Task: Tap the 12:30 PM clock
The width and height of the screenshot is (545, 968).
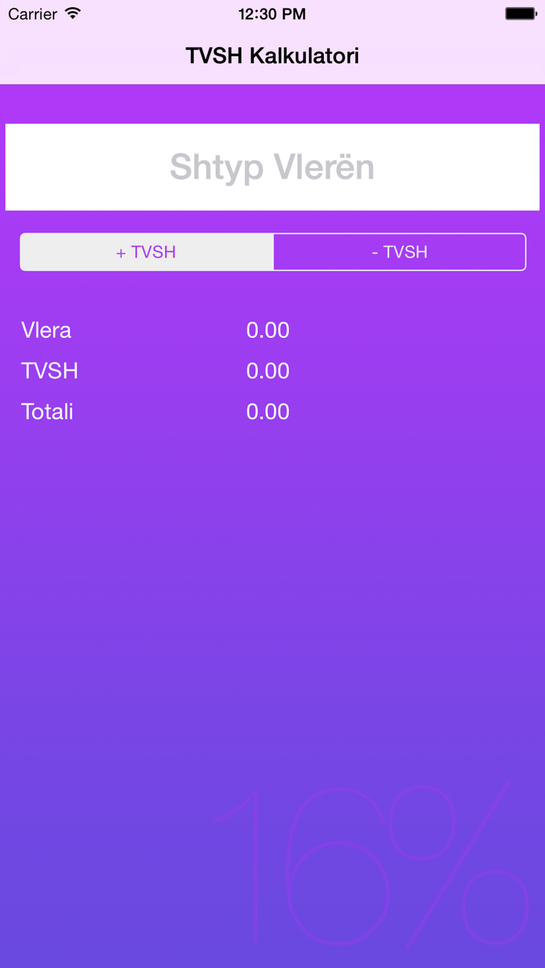Action: [x=272, y=14]
